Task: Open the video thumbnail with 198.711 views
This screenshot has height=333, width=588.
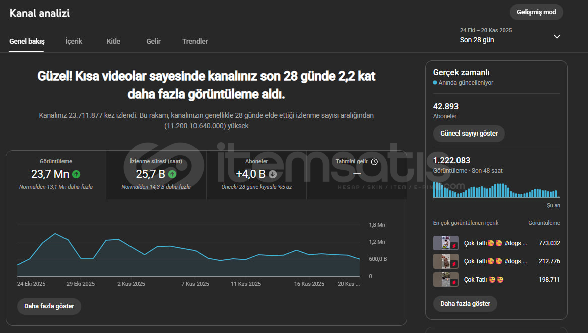Action: [445, 280]
